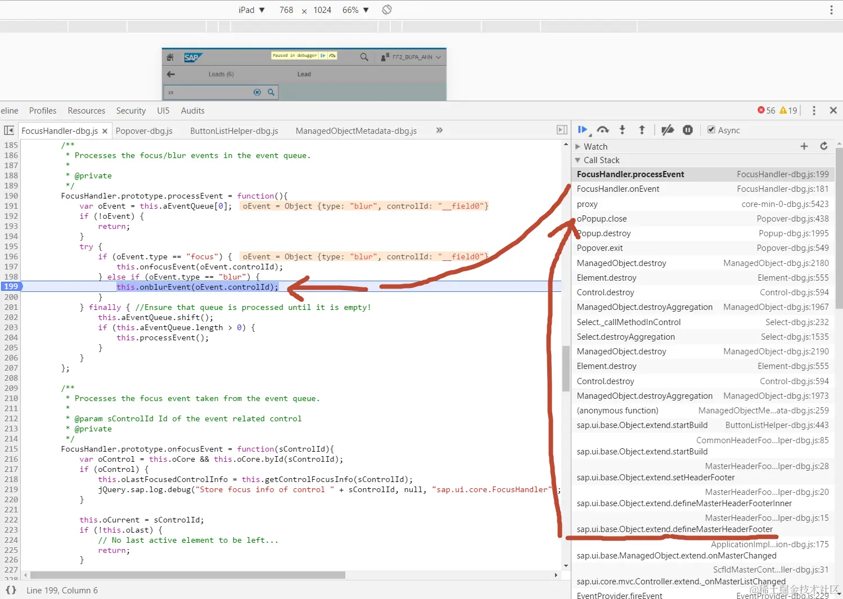Image resolution: width=843 pixels, height=599 pixels.
Task: Select Select.destroyAggregation stack frame
Action: [x=702, y=337]
